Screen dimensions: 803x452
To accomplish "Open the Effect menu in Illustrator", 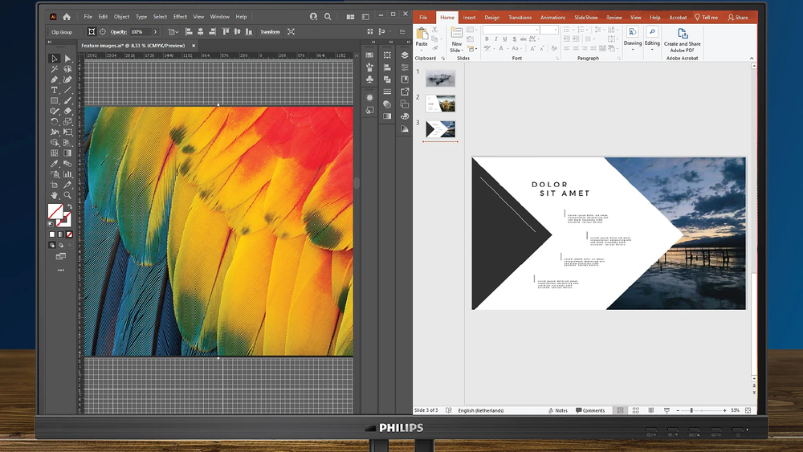I will pyautogui.click(x=180, y=16).
